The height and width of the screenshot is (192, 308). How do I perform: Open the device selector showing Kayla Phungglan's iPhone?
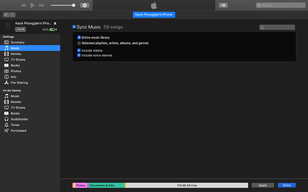(154, 15)
